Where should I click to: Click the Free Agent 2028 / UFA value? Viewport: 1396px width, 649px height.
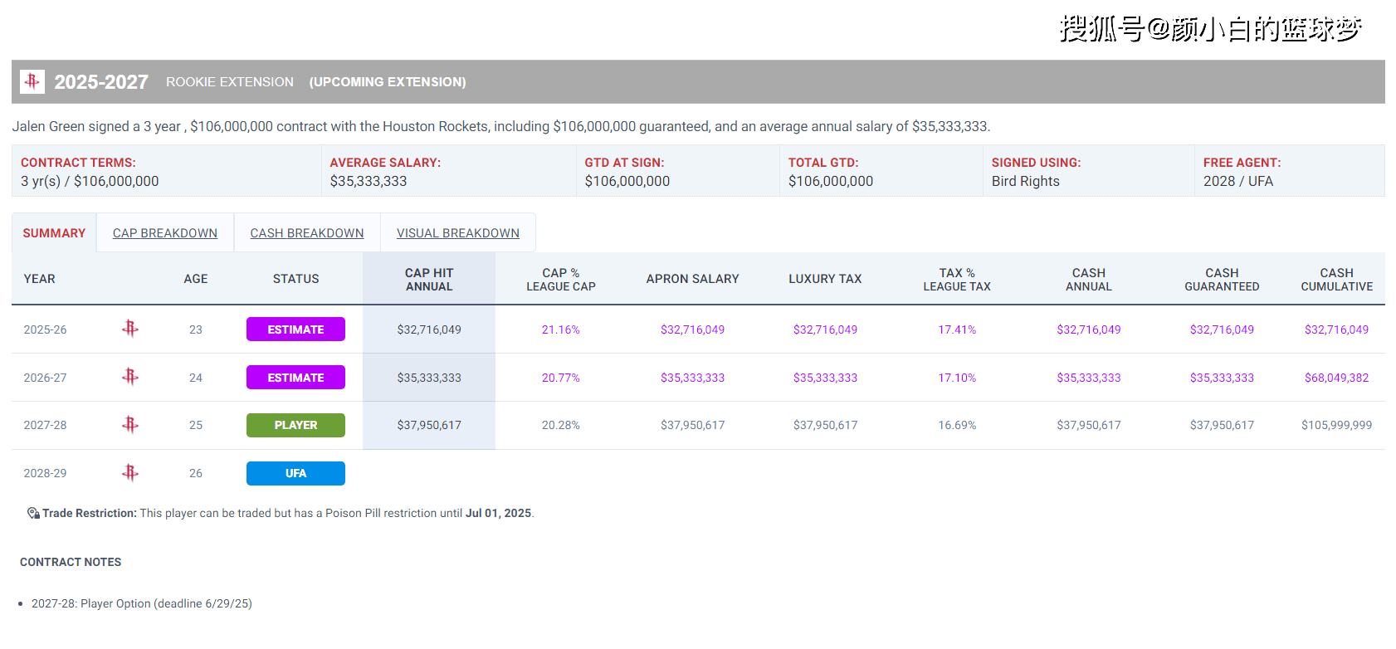point(1238,181)
